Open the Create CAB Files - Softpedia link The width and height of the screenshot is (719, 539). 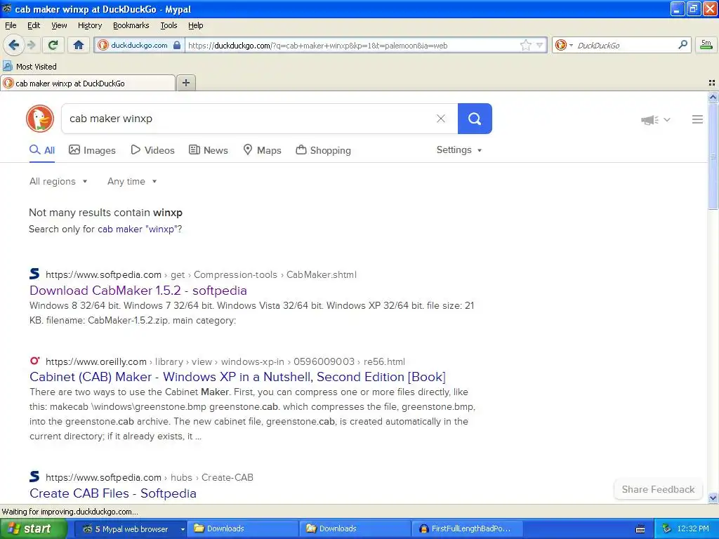[113, 493]
